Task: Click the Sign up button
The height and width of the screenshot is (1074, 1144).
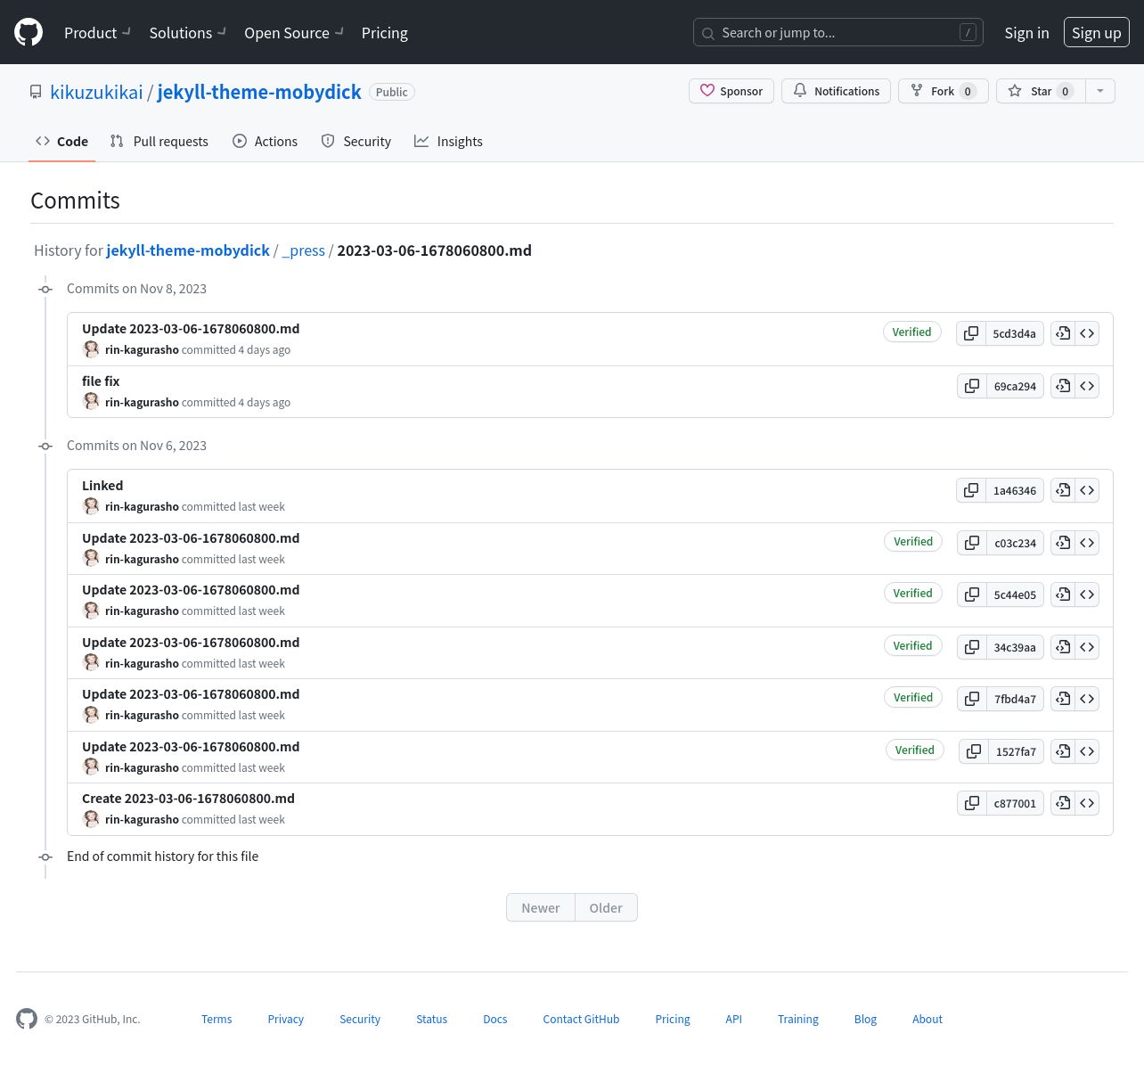Action: point(1097,33)
